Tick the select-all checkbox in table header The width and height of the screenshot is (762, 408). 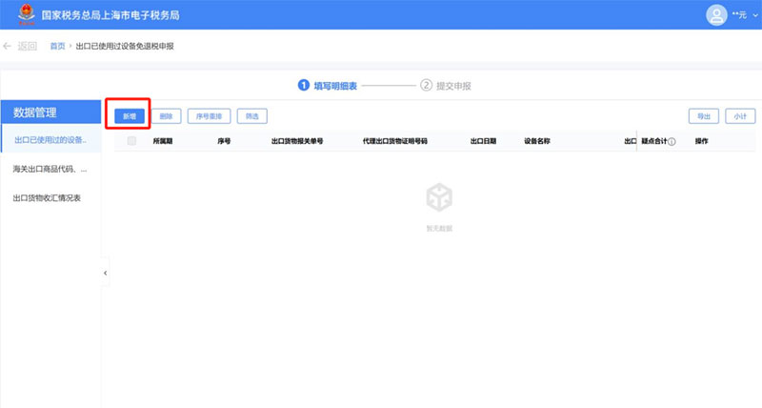pyautogui.click(x=131, y=141)
